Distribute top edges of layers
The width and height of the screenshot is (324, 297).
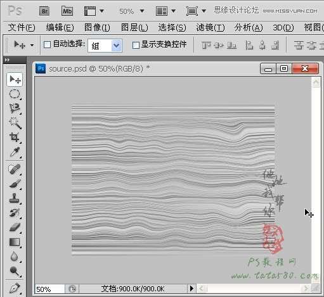(299, 45)
